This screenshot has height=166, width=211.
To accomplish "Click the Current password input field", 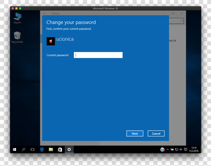I will [98, 55].
